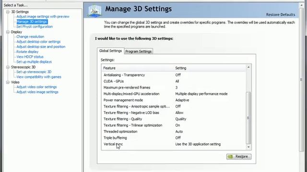Select Vertical sync row
The image size is (307, 172).
pyautogui.click(x=174, y=144)
